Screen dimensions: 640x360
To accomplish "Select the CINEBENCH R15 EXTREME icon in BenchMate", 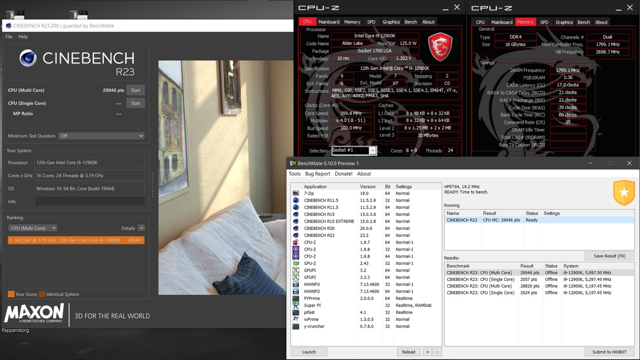I will (296, 221).
